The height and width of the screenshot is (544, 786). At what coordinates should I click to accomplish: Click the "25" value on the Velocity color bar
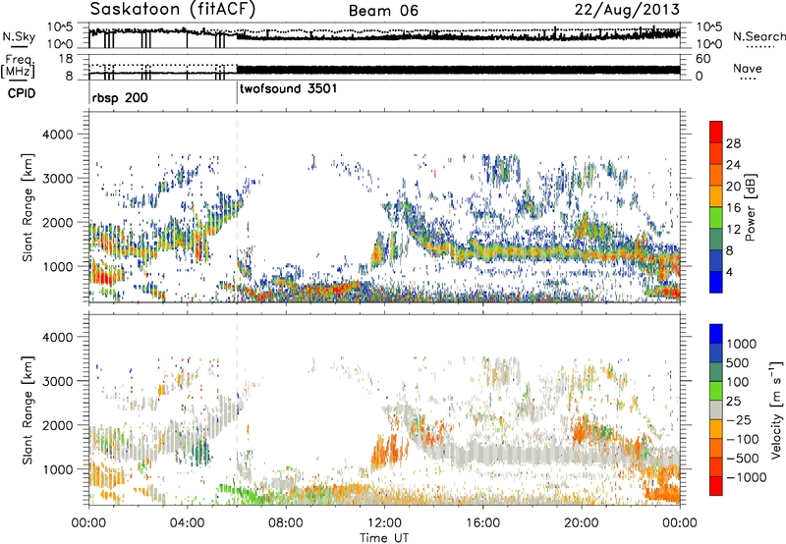tap(734, 401)
